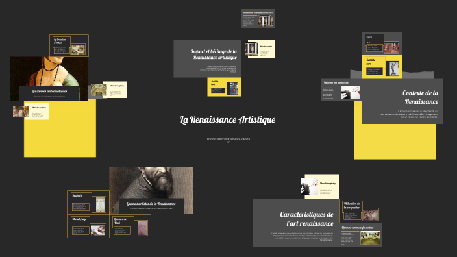Click the statue photo in the yellow slide above Contexte
Viewport: 457px width, 257px height.
(x=392, y=69)
